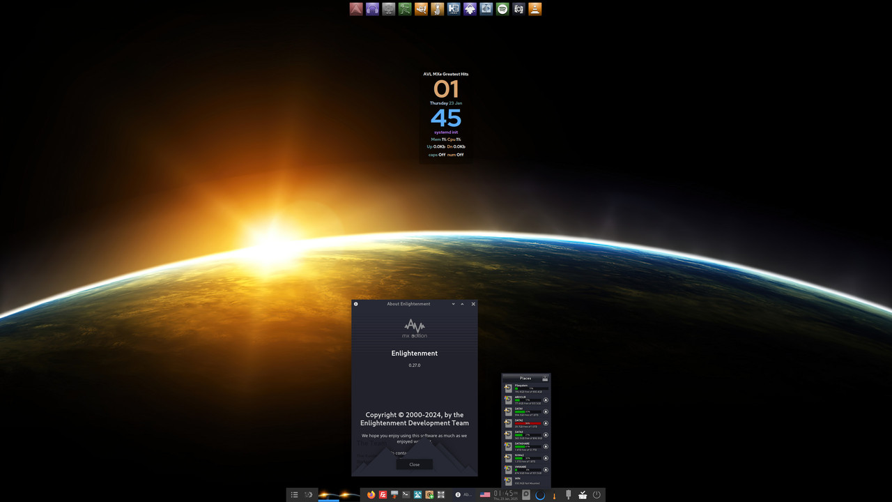
Task: Eject the ARDOUR volume in Places
Action: click(546, 400)
